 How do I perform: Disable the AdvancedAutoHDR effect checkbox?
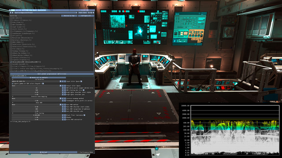(x=11, y=62)
